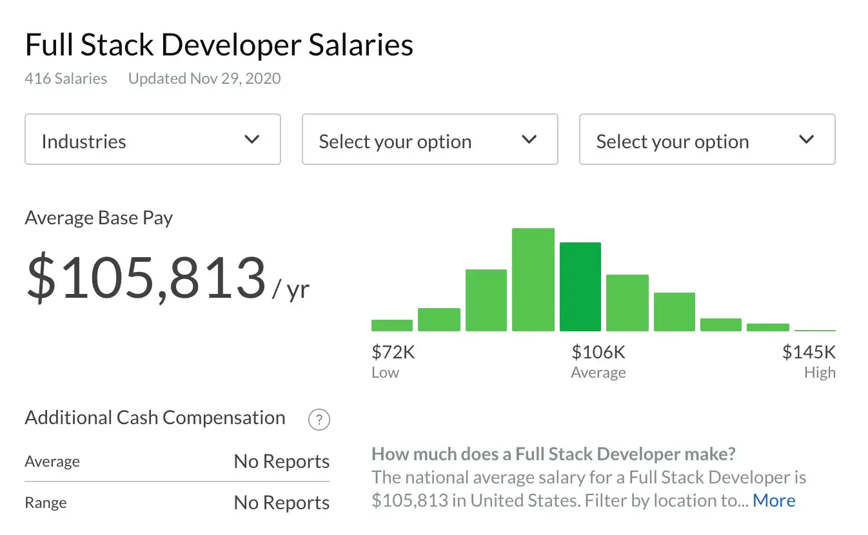868x535 pixels.
Task: Click the eighth histogram bar from left
Action: click(721, 325)
